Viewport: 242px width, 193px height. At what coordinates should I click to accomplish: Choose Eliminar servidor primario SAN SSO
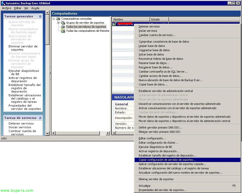click(187, 132)
